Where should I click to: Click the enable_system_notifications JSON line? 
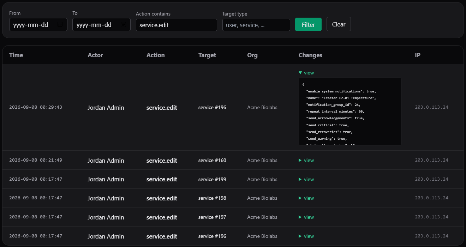(341, 91)
